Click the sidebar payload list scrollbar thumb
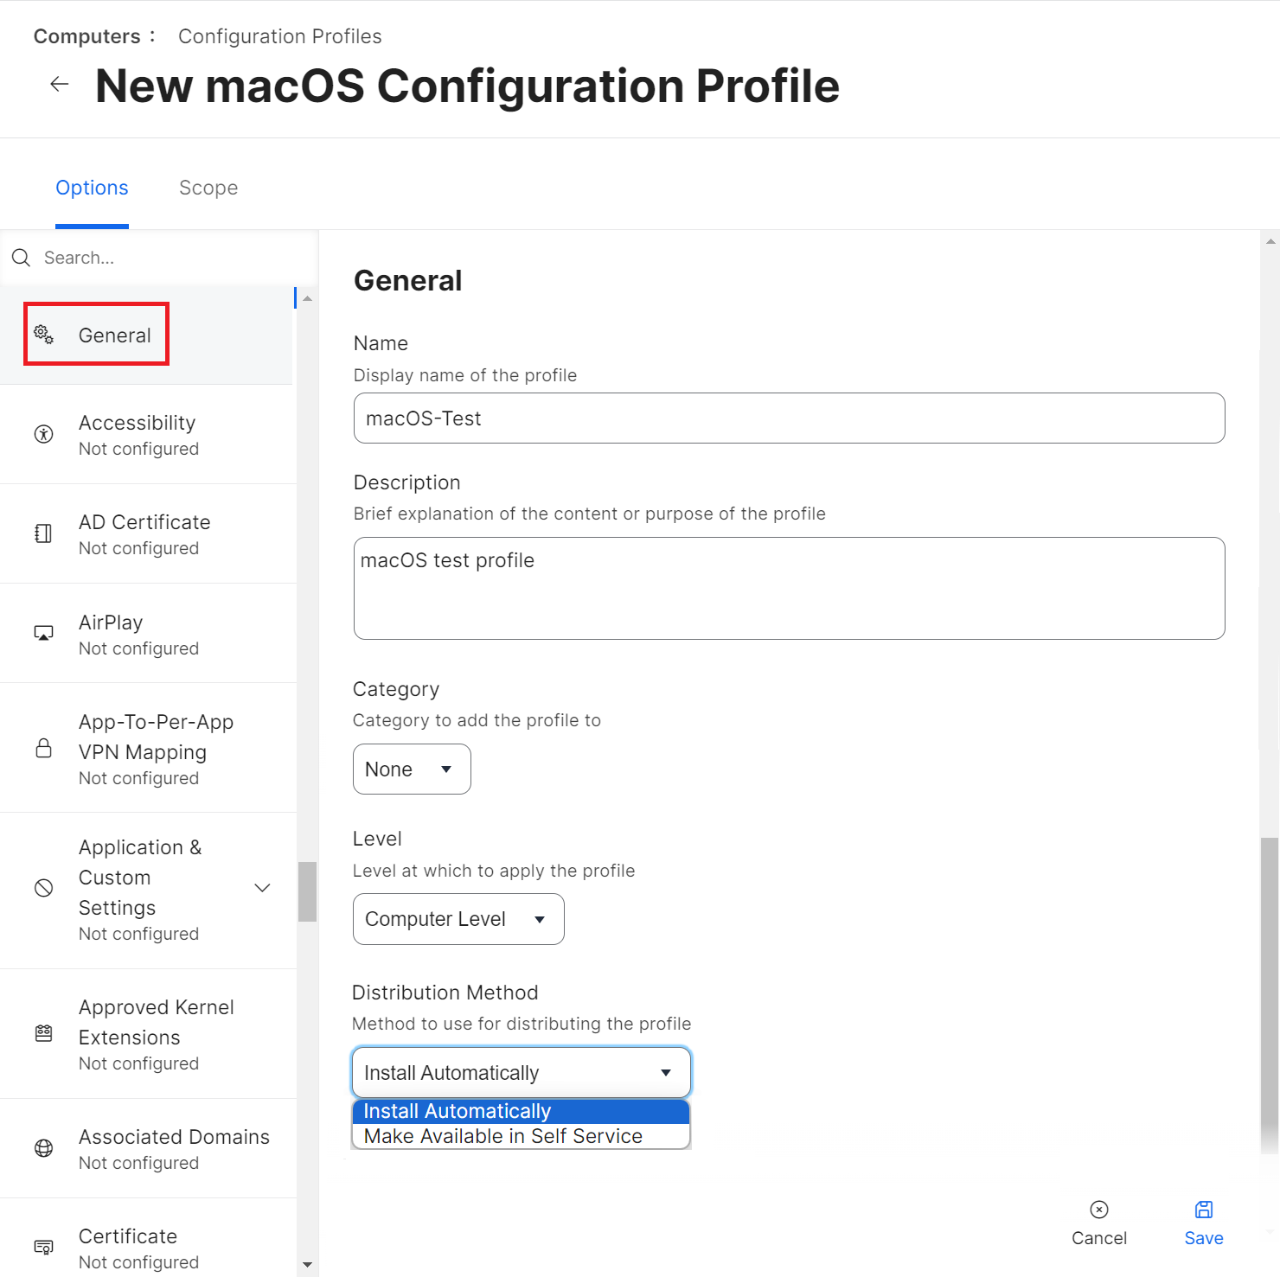Screen dimensions: 1280x1277 (307, 891)
